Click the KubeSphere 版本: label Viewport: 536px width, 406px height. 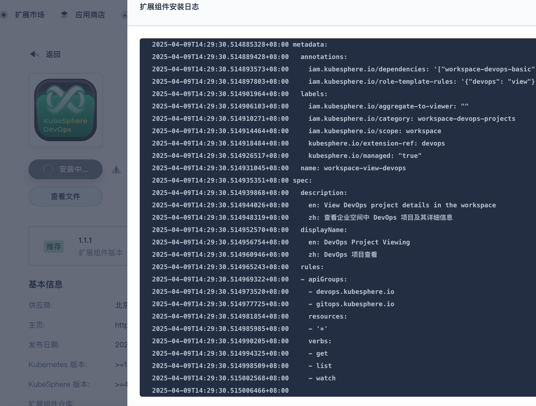pos(59,384)
